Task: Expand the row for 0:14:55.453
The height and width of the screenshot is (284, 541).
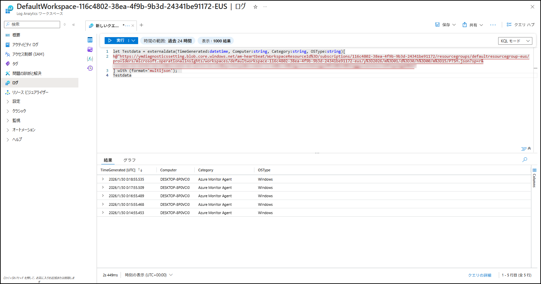Action: pos(103,213)
